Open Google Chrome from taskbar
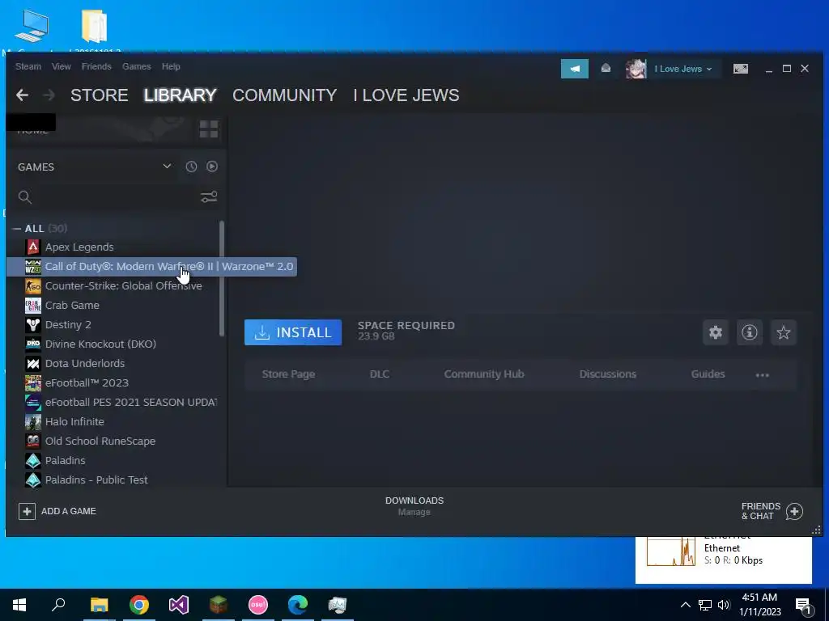This screenshot has height=621, width=829. coord(139,605)
